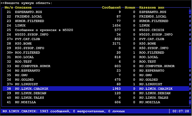Image resolution: width=192 pixels, height=116 pixels.
Task: Select area 39 RU.LINUX.DEBIAN row
Action: click(96, 93)
